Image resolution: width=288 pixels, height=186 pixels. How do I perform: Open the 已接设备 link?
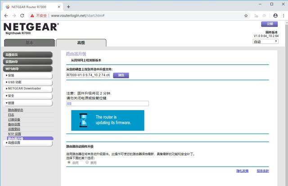(x=14, y=120)
